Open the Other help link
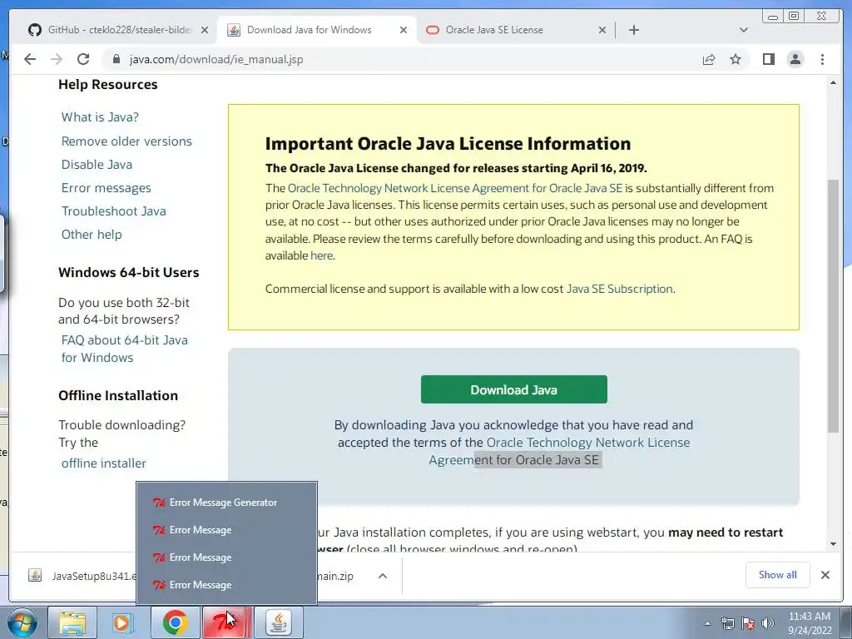The height and width of the screenshot is (639, 852). (92, 234)
